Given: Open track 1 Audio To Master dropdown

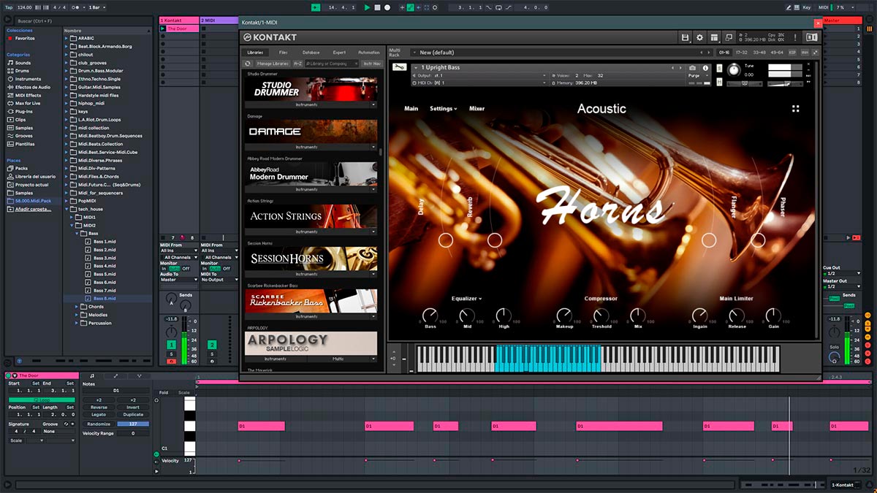Looking at the screenshot, I should pos(178,280).
